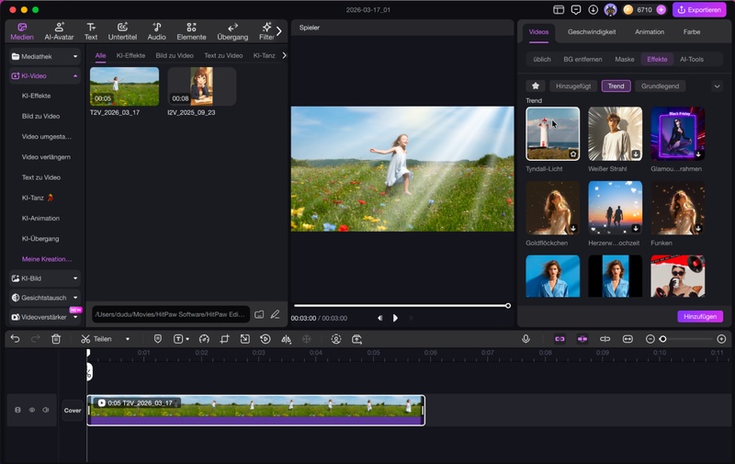Open the portrait cutout icon in toolbar
The height and width of the screenshot is (464, 735).
point(336,339)
